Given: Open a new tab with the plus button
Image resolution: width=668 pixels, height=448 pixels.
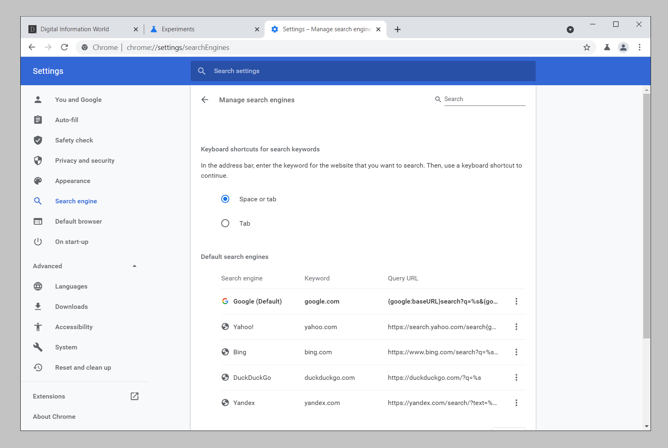Looking at the screenshot, I should click(398, 29).
